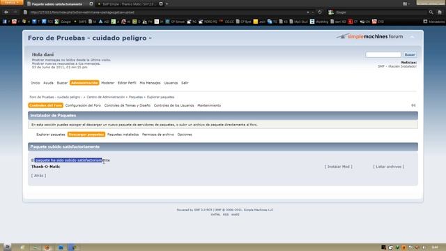This screenshot has width=446, height=251.
Task: Open a new browser tab with the plus icon
Action: tap(167, 4)
